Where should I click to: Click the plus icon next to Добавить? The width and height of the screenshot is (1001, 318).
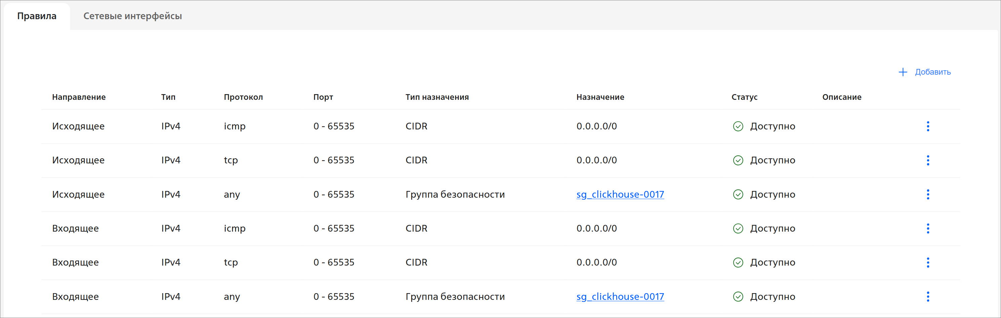pos(903,72)
